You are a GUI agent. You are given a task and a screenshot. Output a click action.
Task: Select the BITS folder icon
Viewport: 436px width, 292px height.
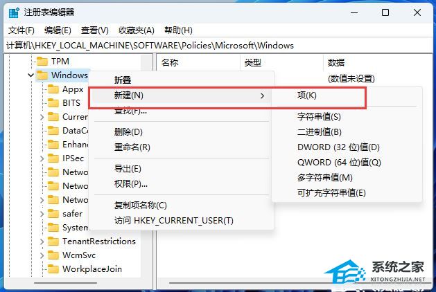click(53, 102)
